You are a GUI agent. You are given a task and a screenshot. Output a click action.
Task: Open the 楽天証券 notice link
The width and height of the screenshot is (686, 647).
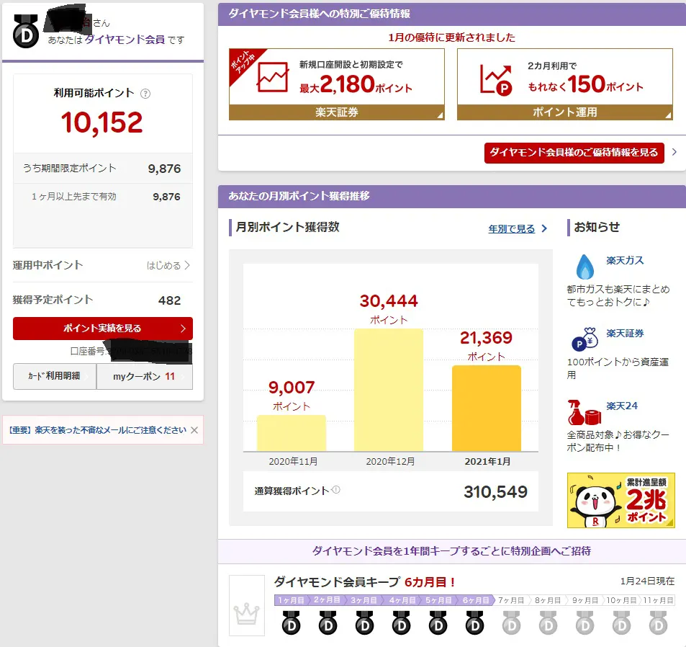[625, 334]
